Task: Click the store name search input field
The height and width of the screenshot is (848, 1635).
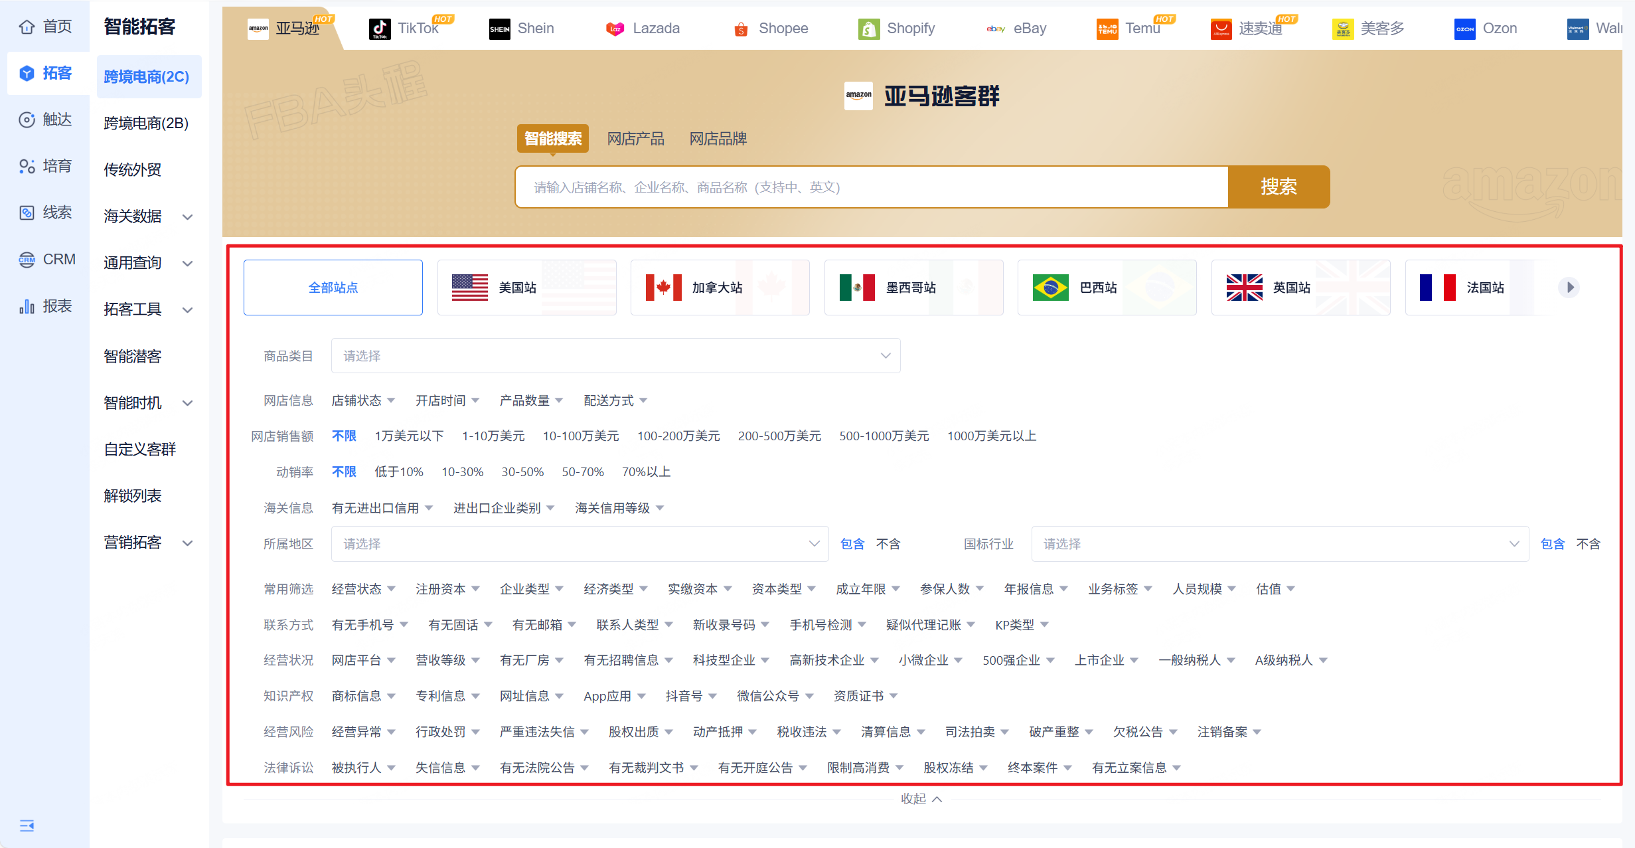Action: click(871, 187)
